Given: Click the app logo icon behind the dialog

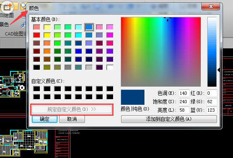Looking at the screenshot, I should pos(7,7).
